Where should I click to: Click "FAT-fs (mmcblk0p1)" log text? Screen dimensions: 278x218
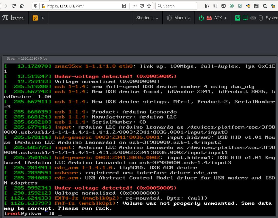point(85,203)
